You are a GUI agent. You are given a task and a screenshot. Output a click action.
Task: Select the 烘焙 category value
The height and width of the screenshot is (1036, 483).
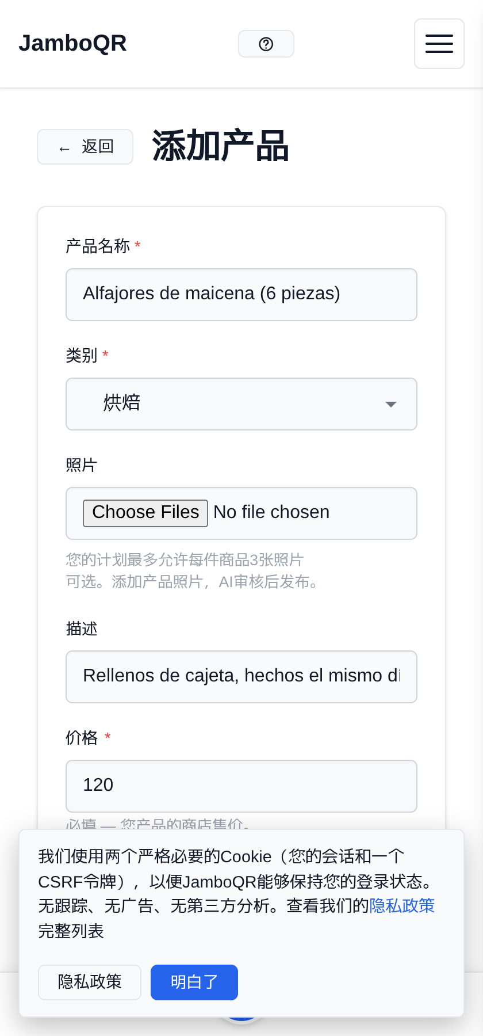tap(122, 403)
